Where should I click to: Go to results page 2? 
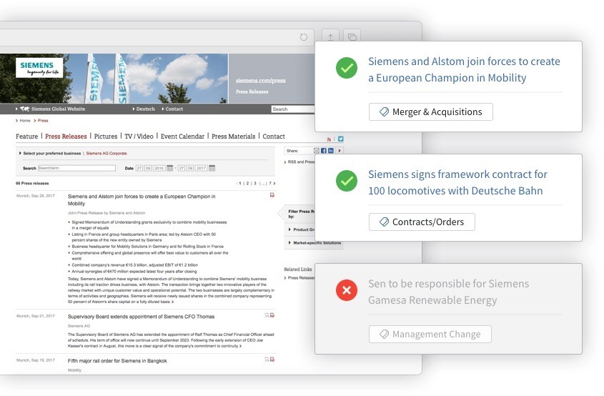click(x=248, y=184)
